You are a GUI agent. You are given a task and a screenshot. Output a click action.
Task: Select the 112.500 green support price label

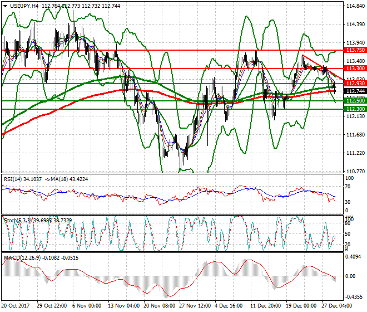click(x=354, y=100)
